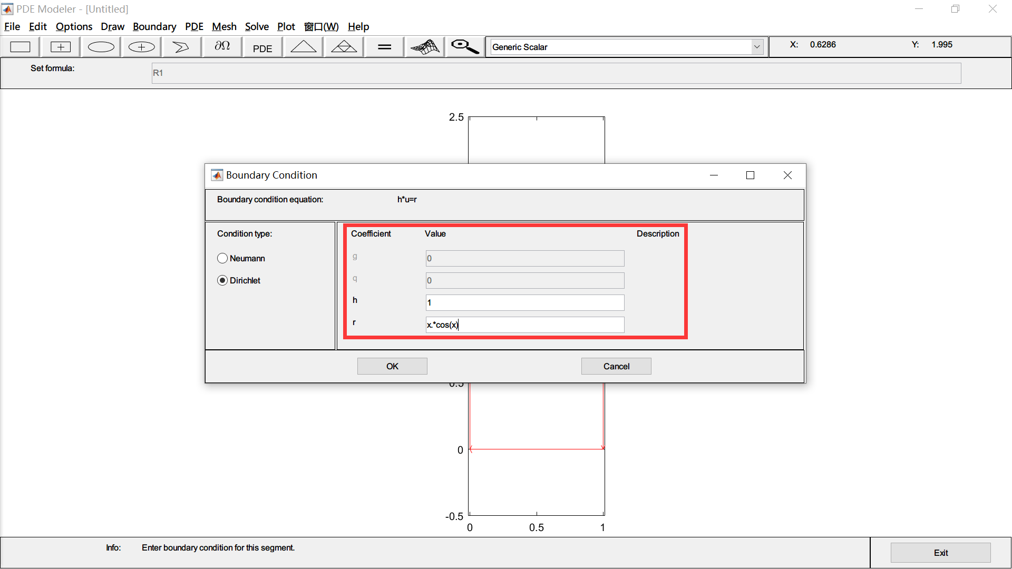The height and width of the screenshot is (569, 1012).
Task: Select the centered rectangle tool
Action: (60, 46)
